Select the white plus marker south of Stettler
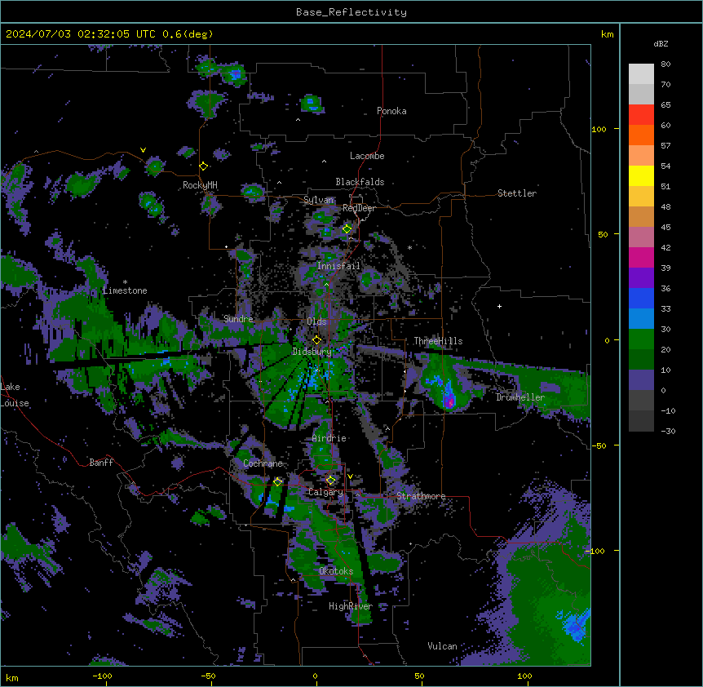Screen dimensions: 703x687 point(499,306)
